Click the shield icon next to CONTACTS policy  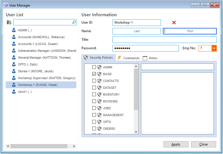[x=99, y=81]
